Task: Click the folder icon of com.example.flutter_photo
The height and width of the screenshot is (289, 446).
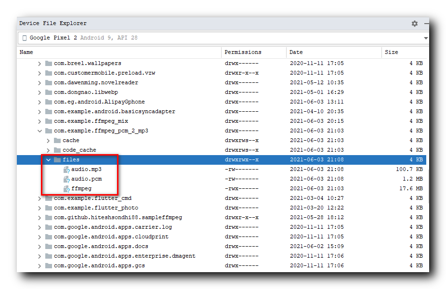Action: coord(49,208)
